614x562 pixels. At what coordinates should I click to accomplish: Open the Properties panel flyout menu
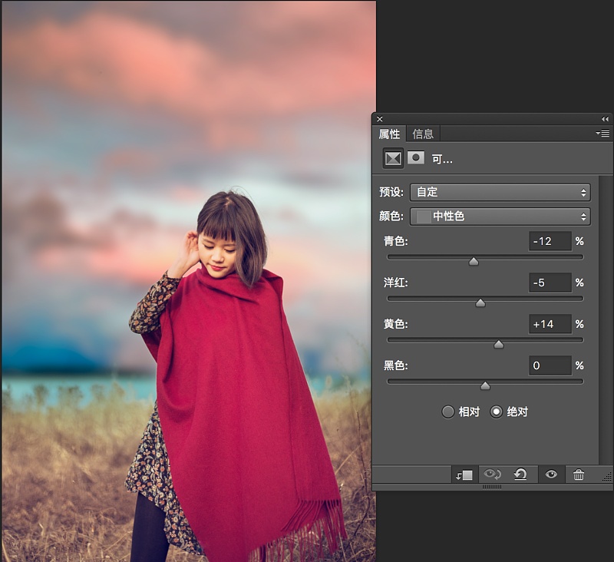602,134
